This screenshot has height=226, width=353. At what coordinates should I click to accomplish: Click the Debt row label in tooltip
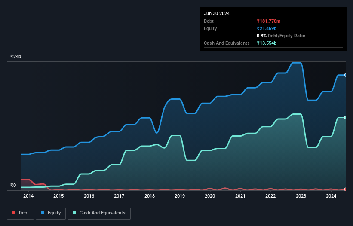209,21
